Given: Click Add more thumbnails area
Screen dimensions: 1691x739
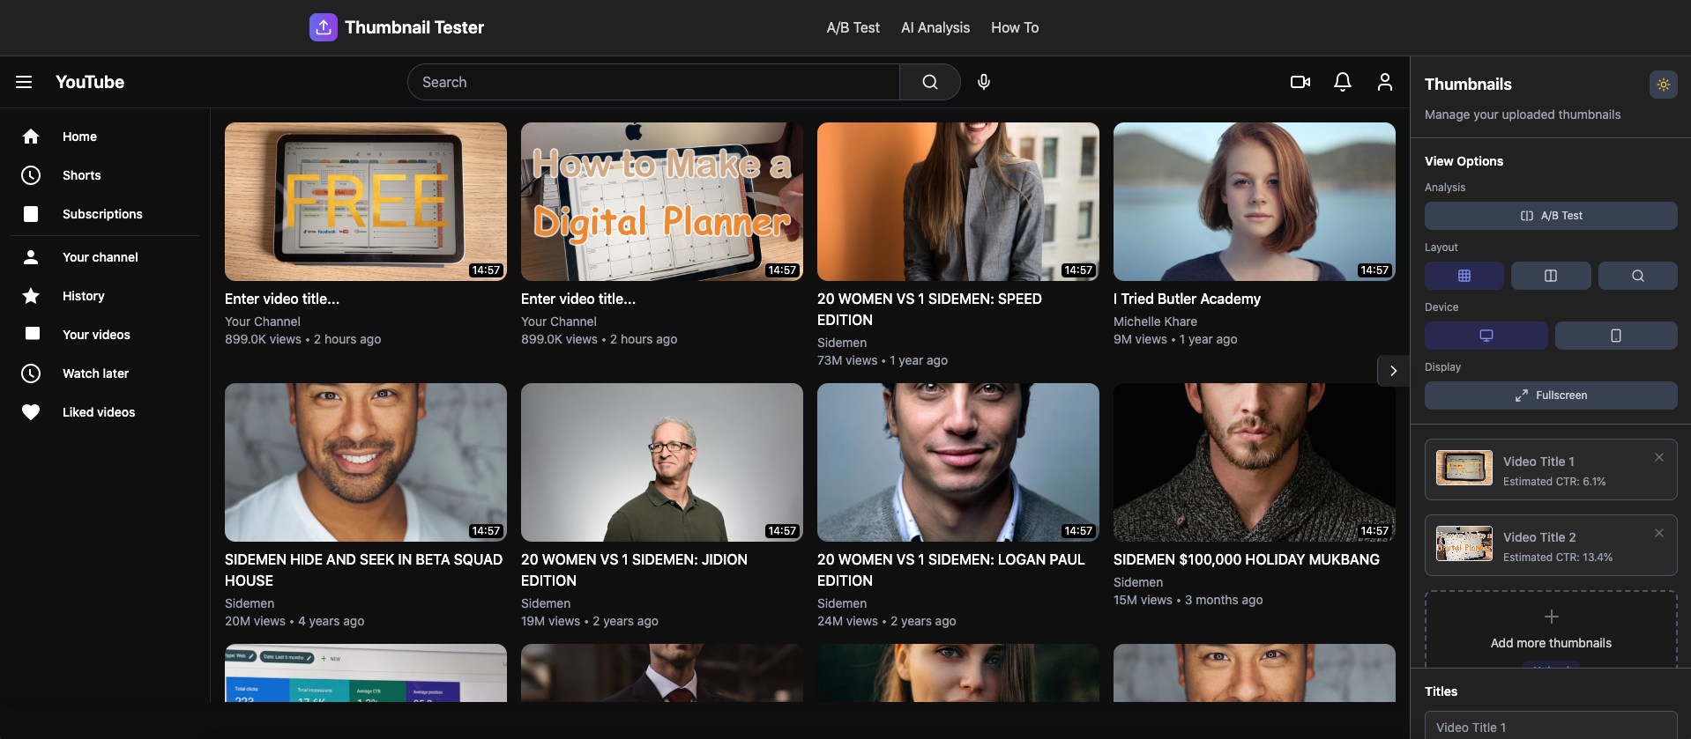Looking at the screenshot, I should tap(1550, 629).
